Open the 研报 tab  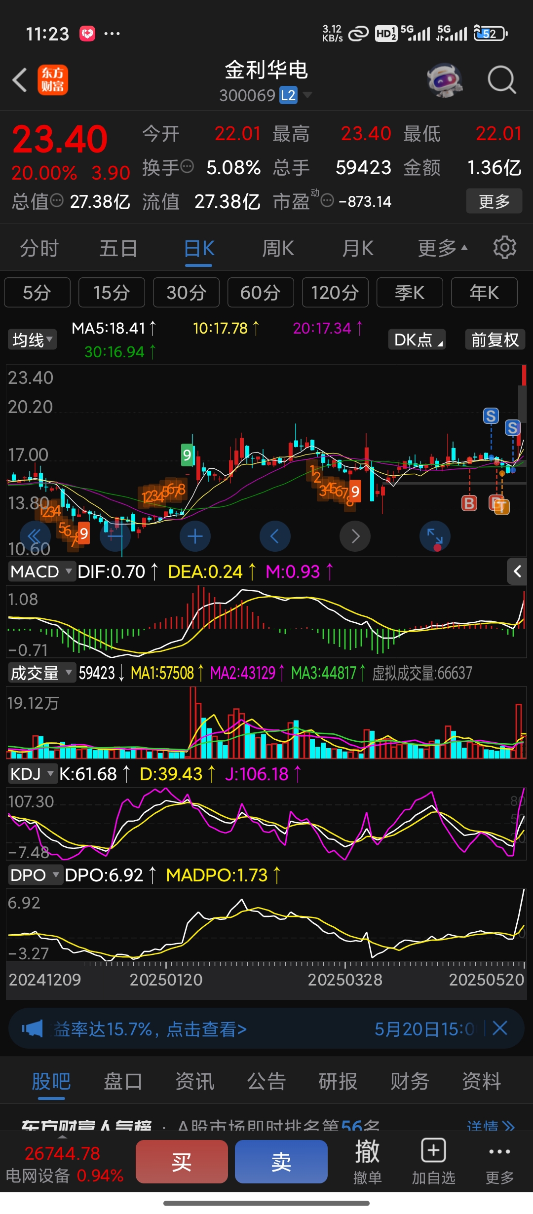point(338,1081)
